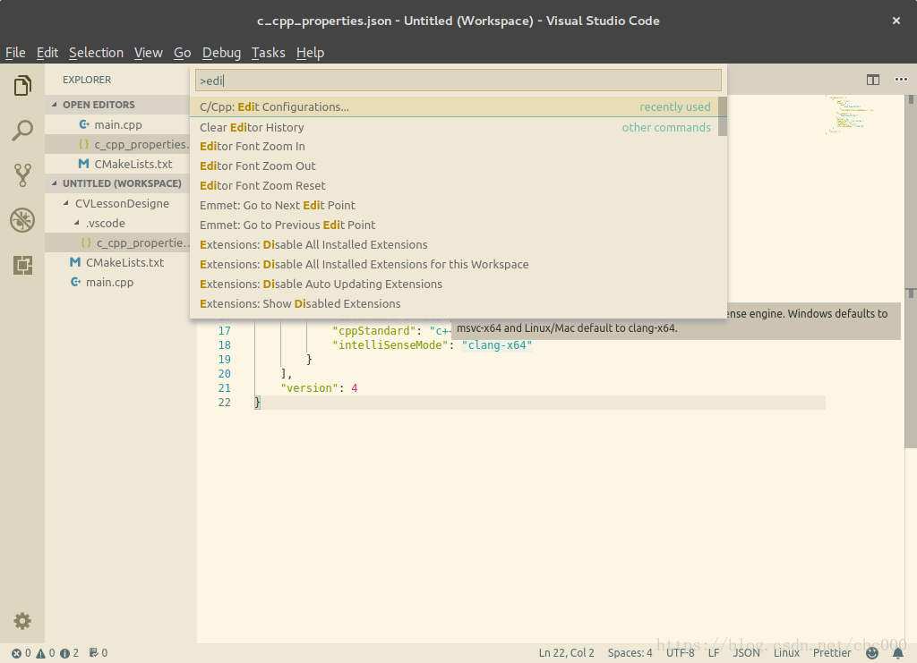Viewport: 917px width, 663px height.
Task: Open CMakeLists.txt in workspace tree
Action: (x=117, y=262)
